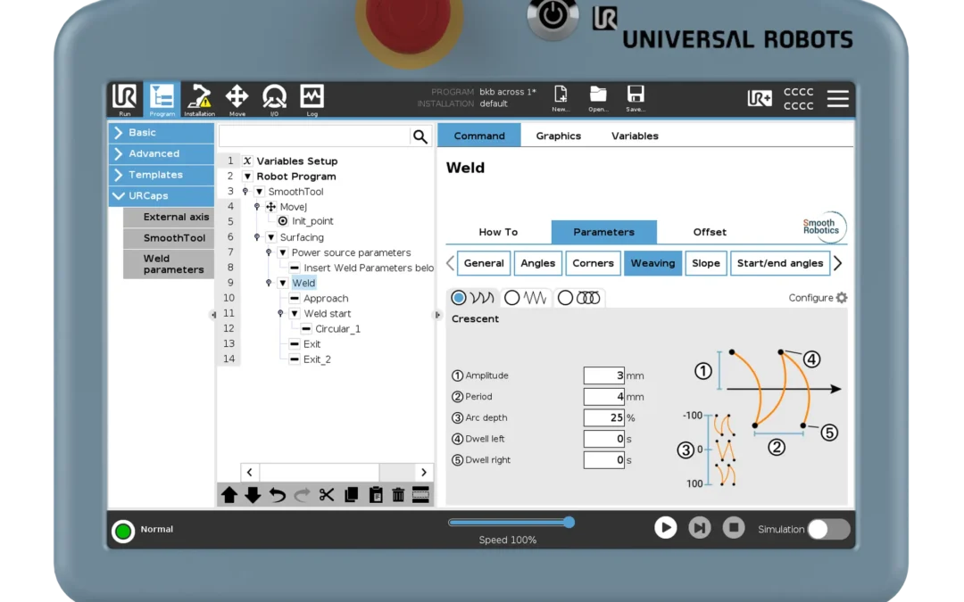This screenshot has width=964, height=602.
Task: Move node down with down arrow
Action: 253,495
